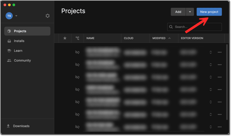Image resolution: width=231 pixels, height=136 pixels.
Task: Click the Add button
Action: pyautogui.click(x=178, y=12)
